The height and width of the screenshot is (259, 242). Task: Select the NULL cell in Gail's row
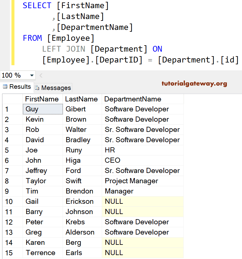pos(143,202)
